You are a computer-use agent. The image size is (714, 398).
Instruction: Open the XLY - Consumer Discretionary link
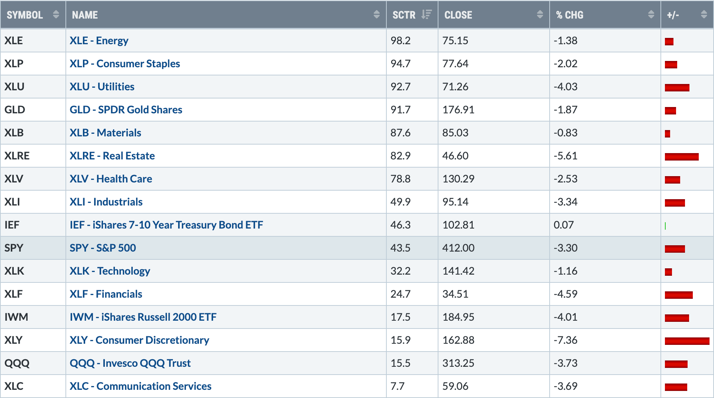click(x=139, y=340)
